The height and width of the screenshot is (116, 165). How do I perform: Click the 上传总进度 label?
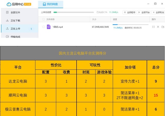pos(46,12)
